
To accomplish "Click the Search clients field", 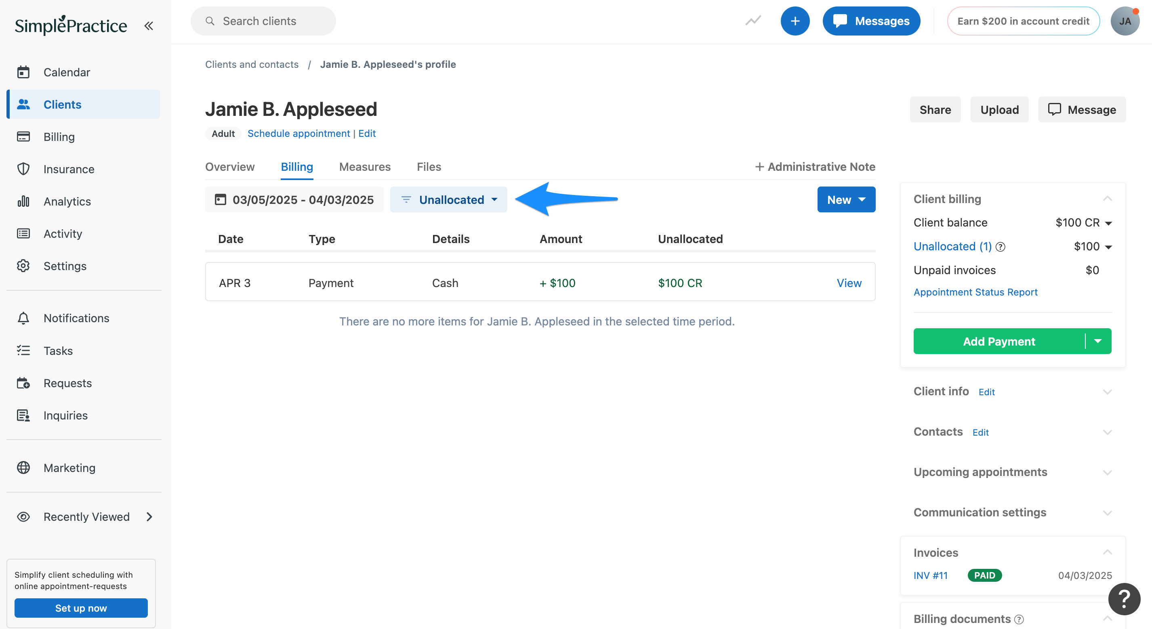I will click(x=263, y=21).
